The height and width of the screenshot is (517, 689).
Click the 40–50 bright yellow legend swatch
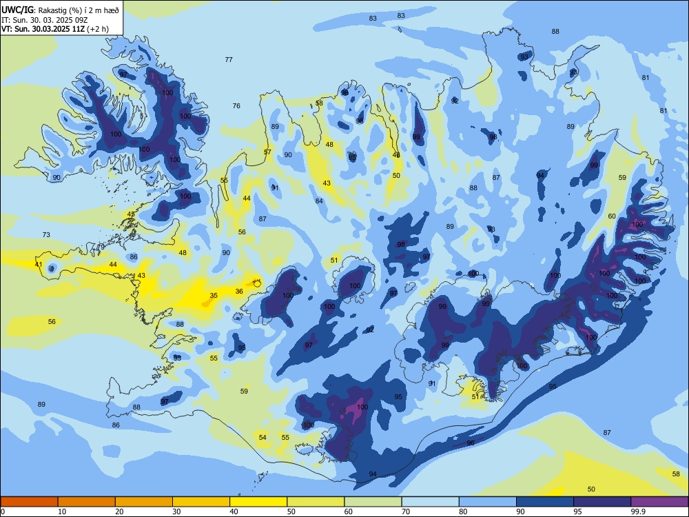pyautogui.click(x=258, y=502)
